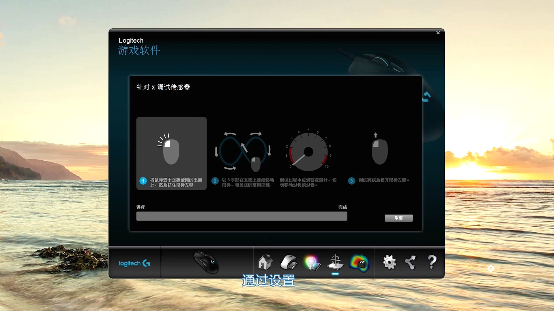554x311 pixels.
Task: Close the Logitech Gaming Software window
Action: click(438, 33)
